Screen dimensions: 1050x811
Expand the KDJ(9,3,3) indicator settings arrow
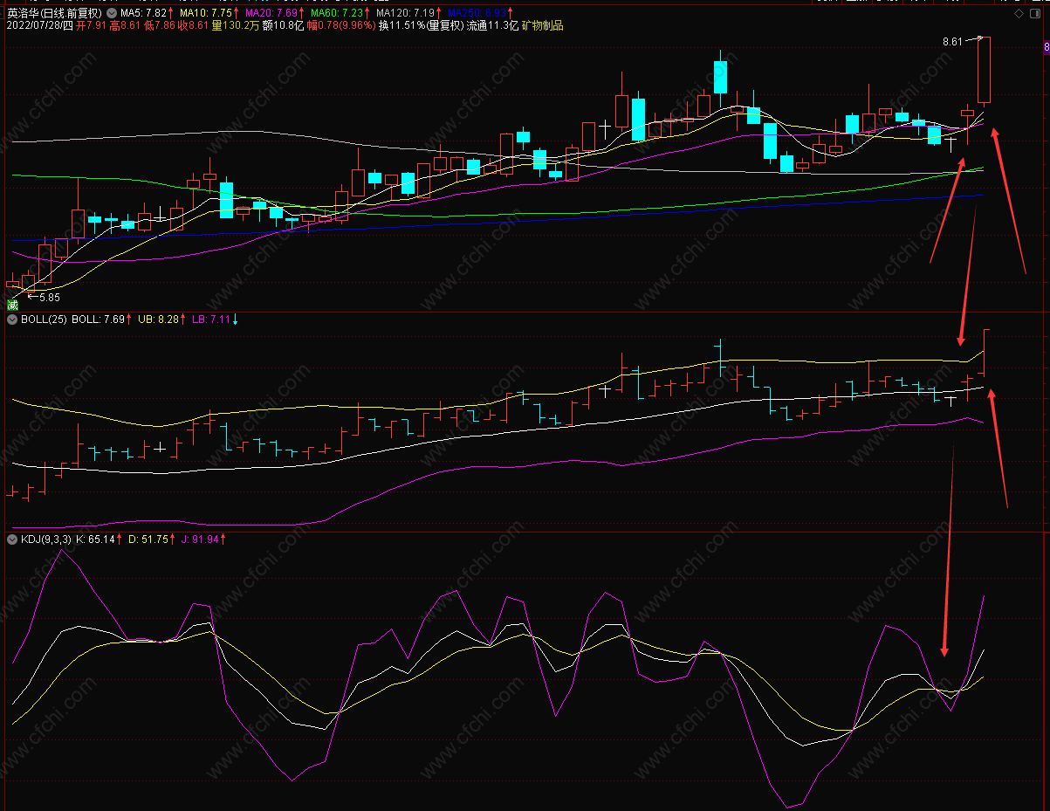[12, 540]
